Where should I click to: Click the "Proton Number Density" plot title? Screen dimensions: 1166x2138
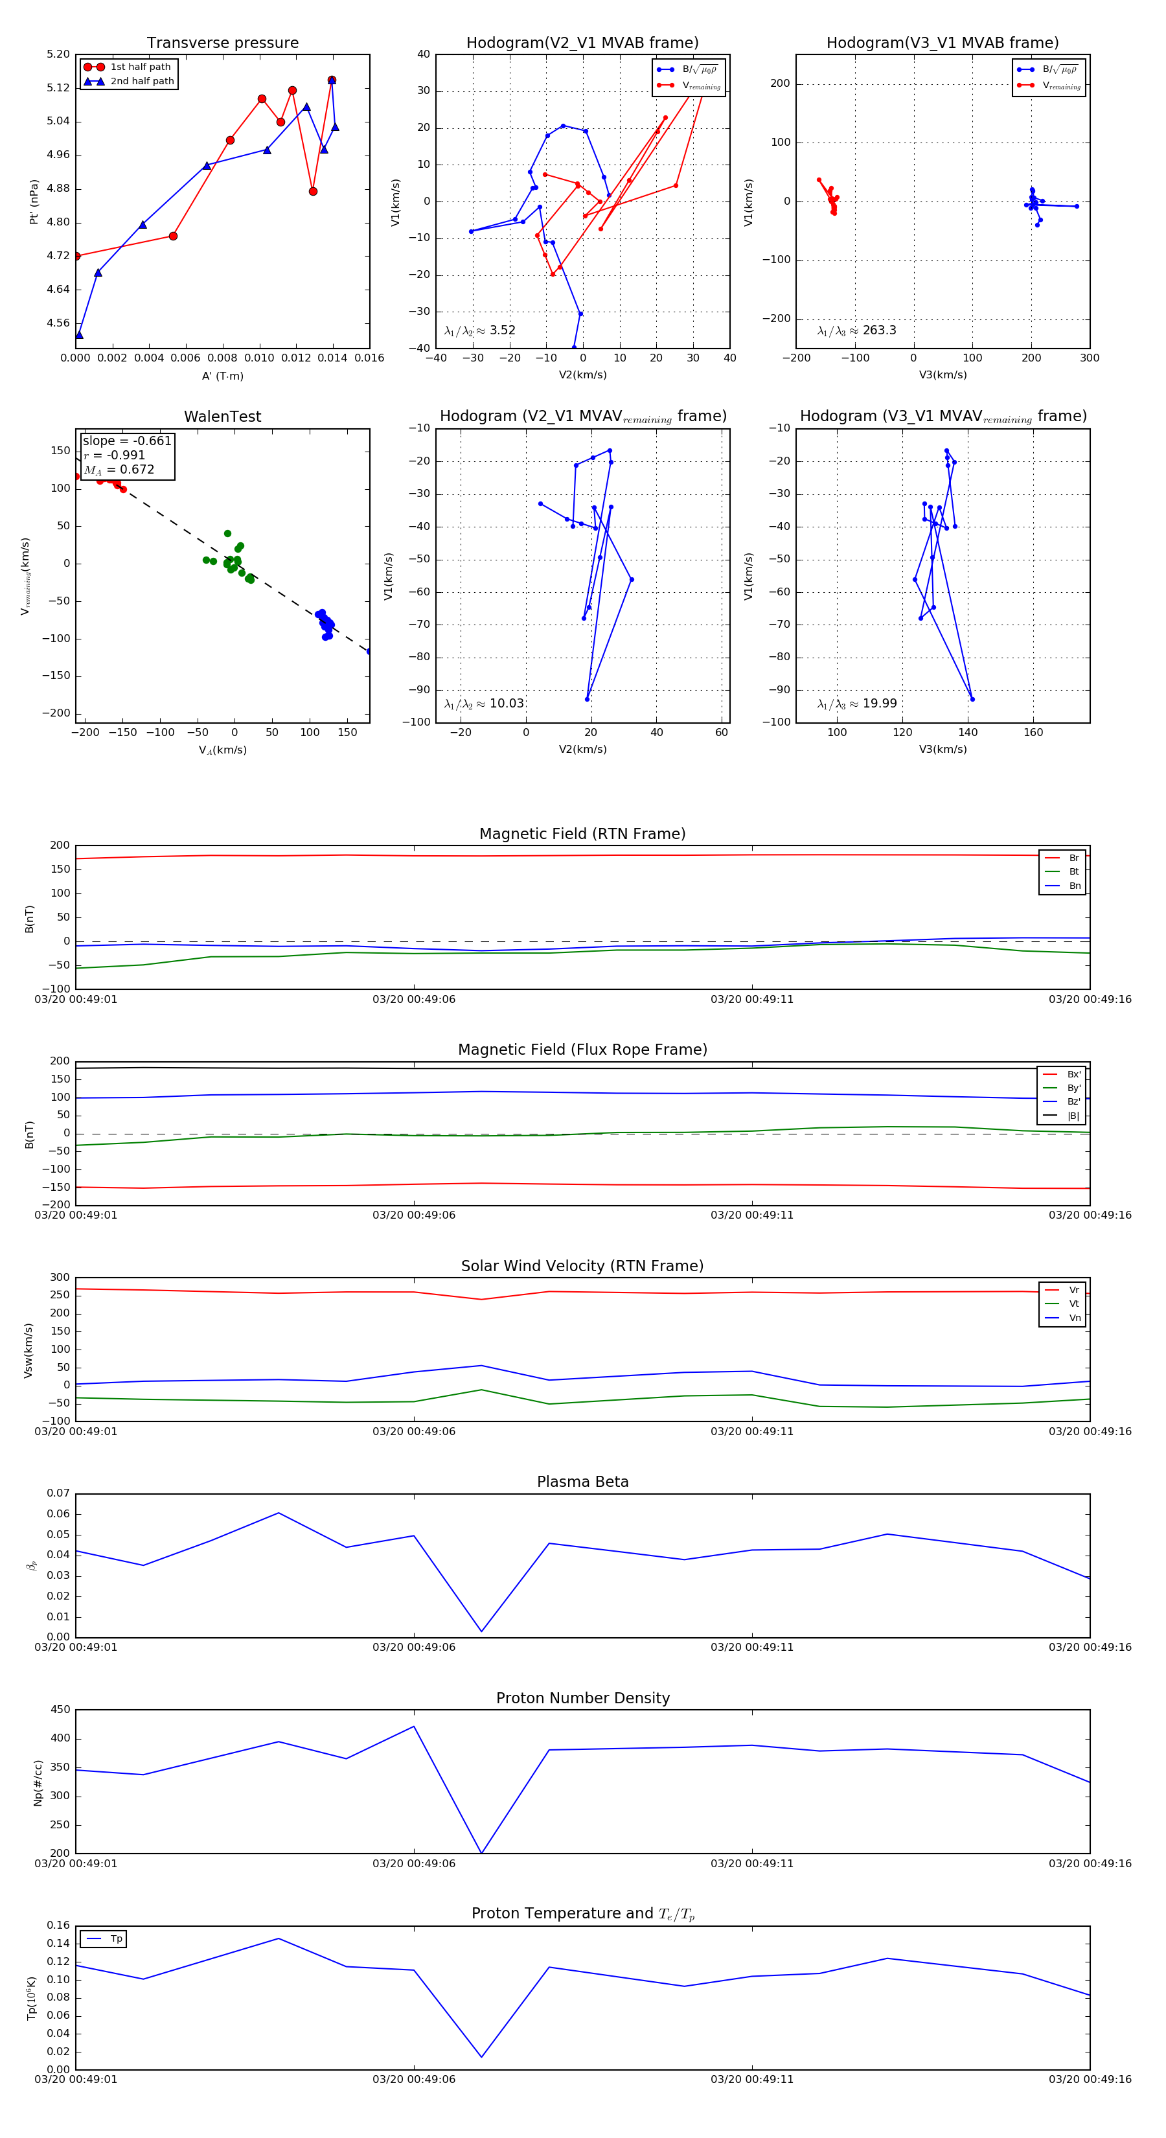tap(582, 1698)
